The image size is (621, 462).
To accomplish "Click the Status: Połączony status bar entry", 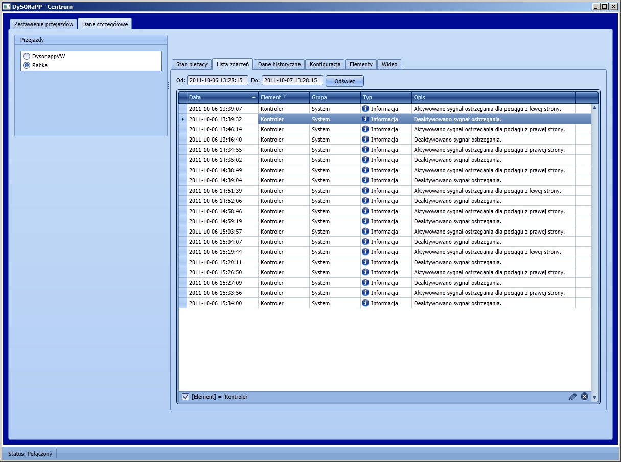I will tap(30, 454).
